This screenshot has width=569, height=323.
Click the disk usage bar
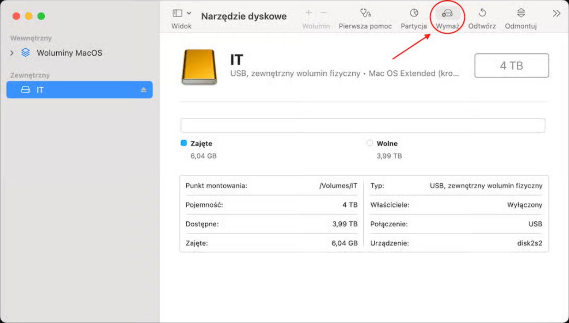click(x=362, y=125)
